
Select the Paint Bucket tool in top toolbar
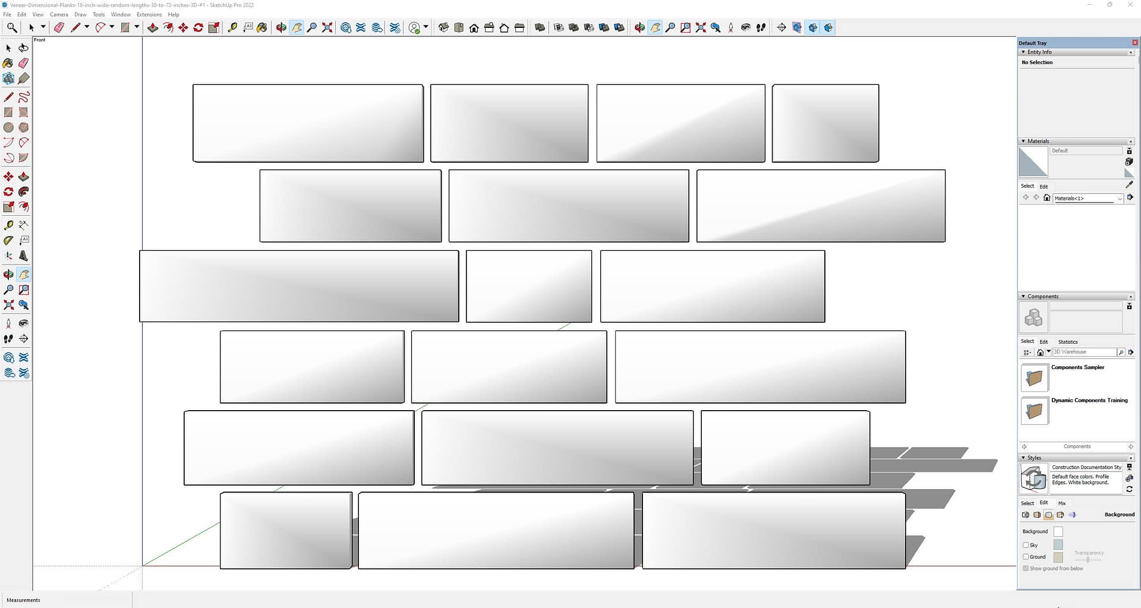click(261, 27)
